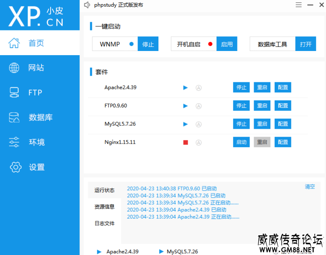Image resolution: width=326 pixels, height=255 pixels.
Task: Select log line 13:39:04 Apache2.4.39 已启动
Action: point(177,210)
